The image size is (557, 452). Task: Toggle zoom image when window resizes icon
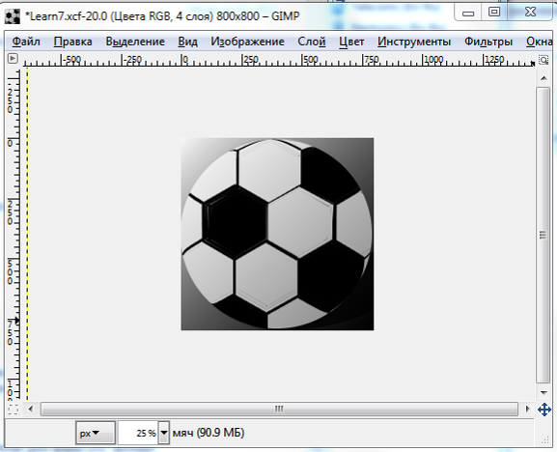click(x=543, y=60)
